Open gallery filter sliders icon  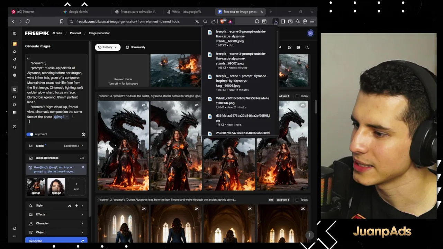click(298, 47)
